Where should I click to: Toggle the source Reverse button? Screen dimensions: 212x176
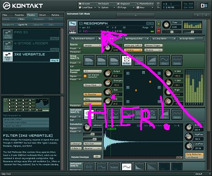click(x=153, y=50)
